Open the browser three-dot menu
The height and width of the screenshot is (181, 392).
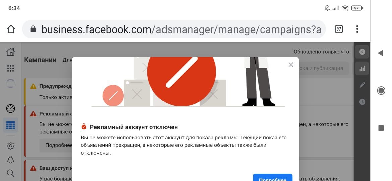pyautogui.click(x=357, y=29)
